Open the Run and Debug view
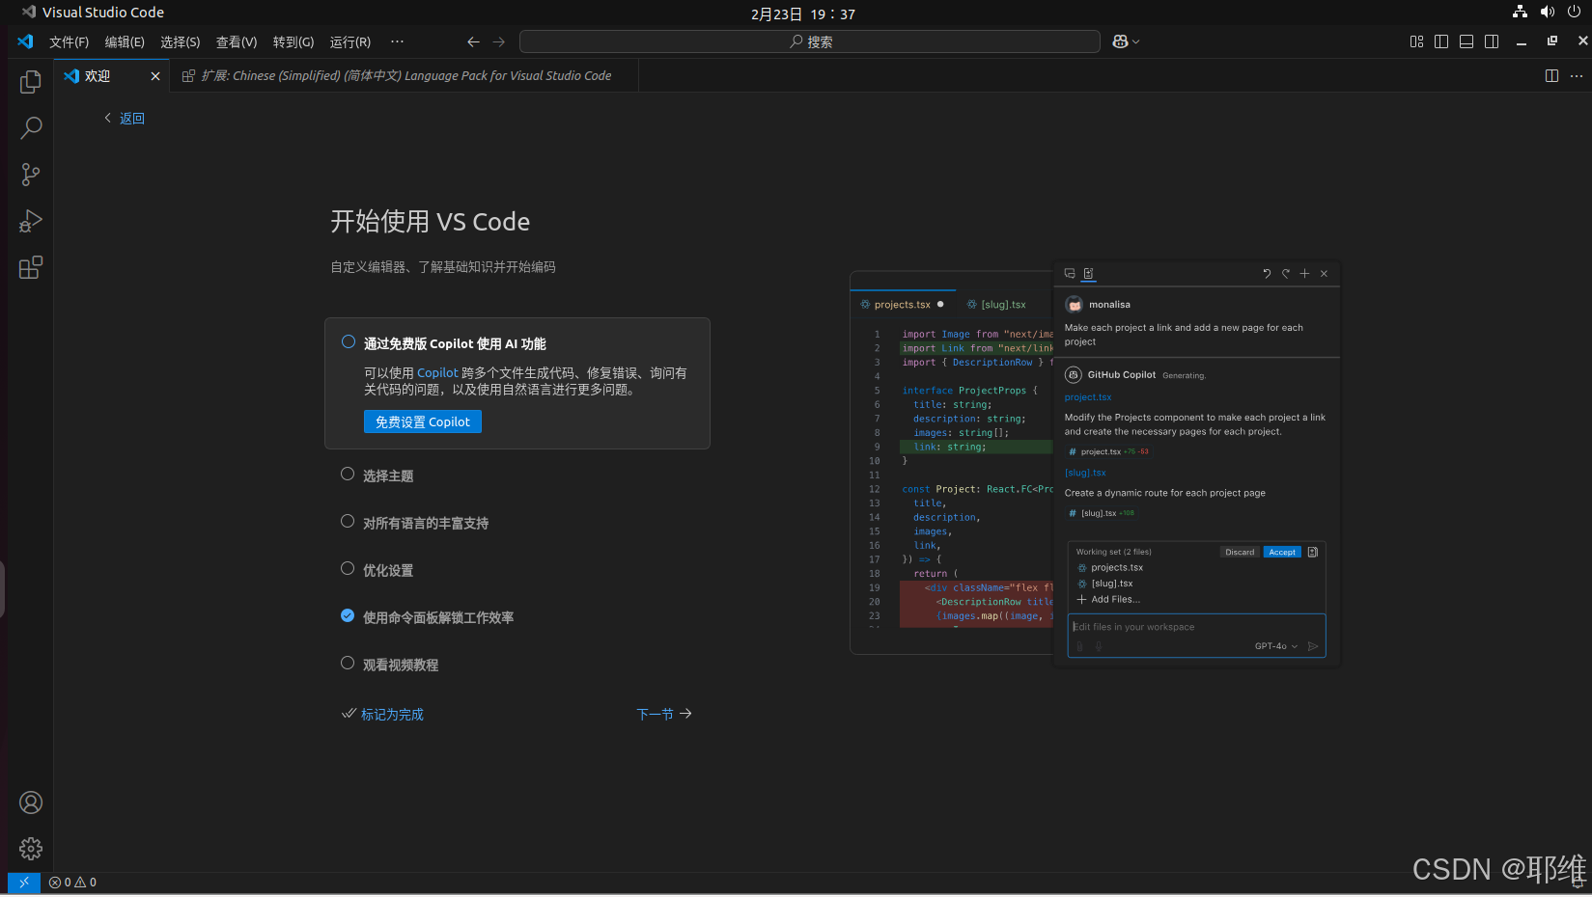 (30, 220)
